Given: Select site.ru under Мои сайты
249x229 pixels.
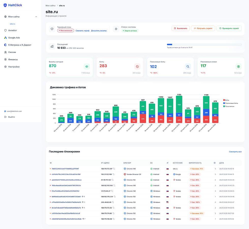Looking at the screenshot, I should coord(12,24).
